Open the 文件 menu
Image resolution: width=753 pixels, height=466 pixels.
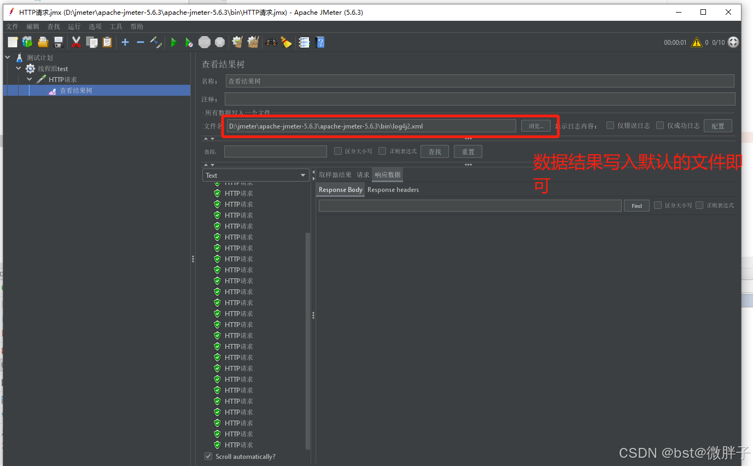(12, 26)
